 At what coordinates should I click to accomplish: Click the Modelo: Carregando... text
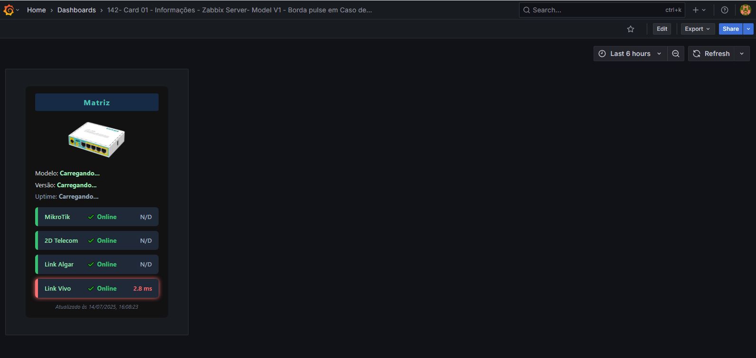point(67,174)
